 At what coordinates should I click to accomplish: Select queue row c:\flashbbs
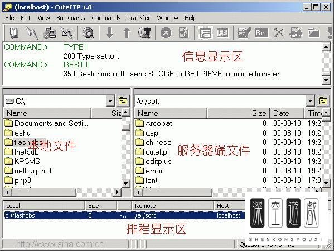click(124, 215)
